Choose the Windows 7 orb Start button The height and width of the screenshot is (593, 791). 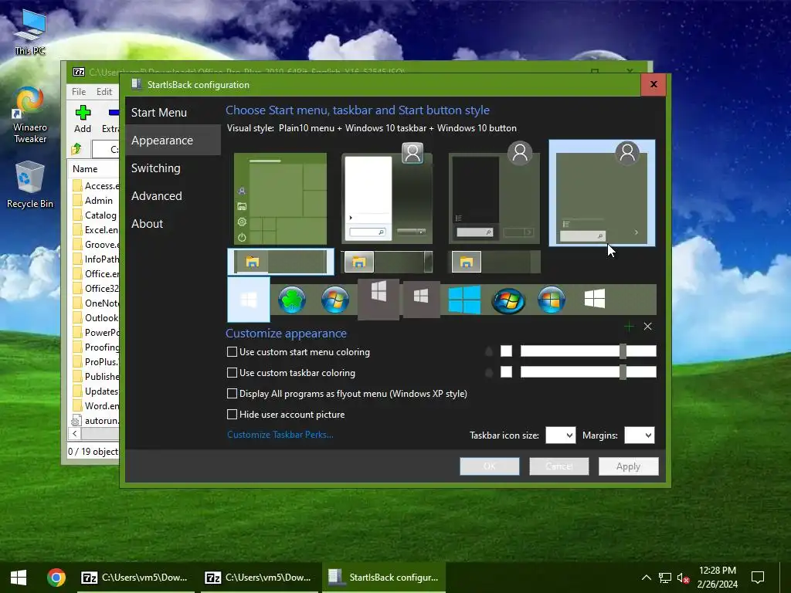[x=335, y=300]
